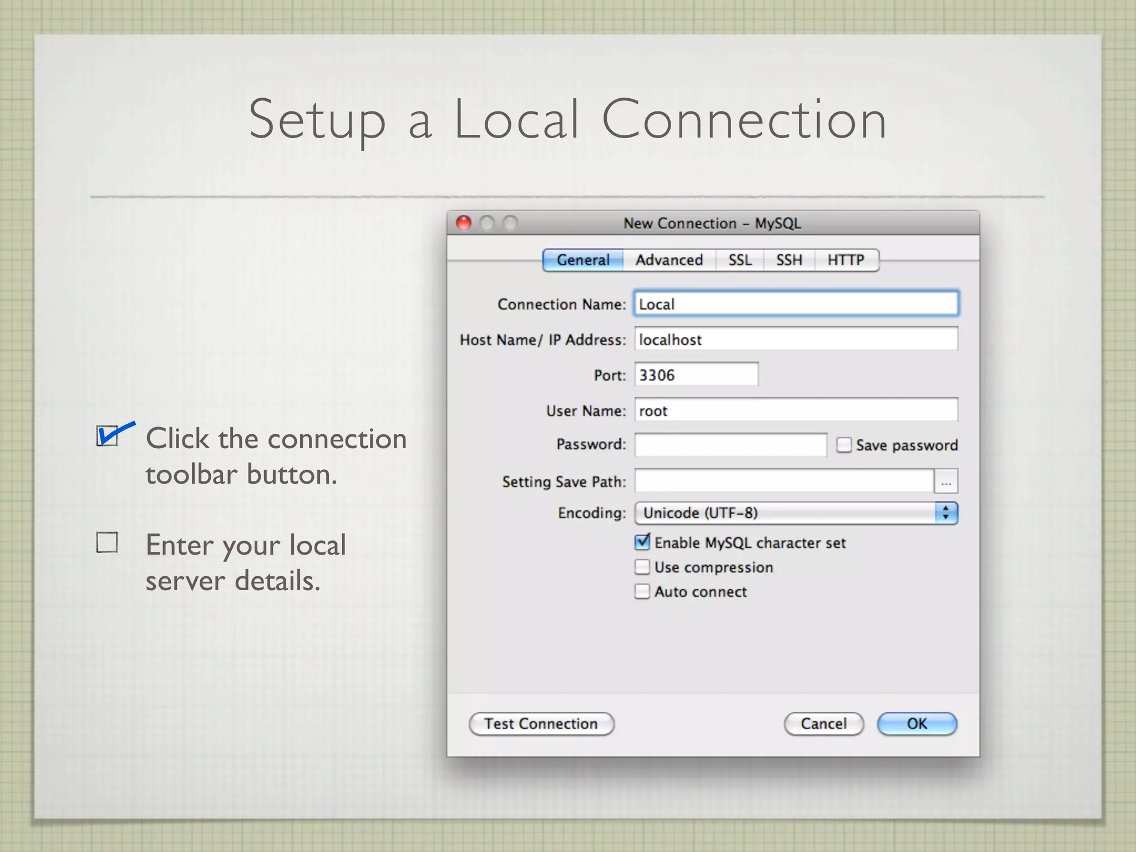
Task: Enable Auto connect checkbox
Action: 642,591
